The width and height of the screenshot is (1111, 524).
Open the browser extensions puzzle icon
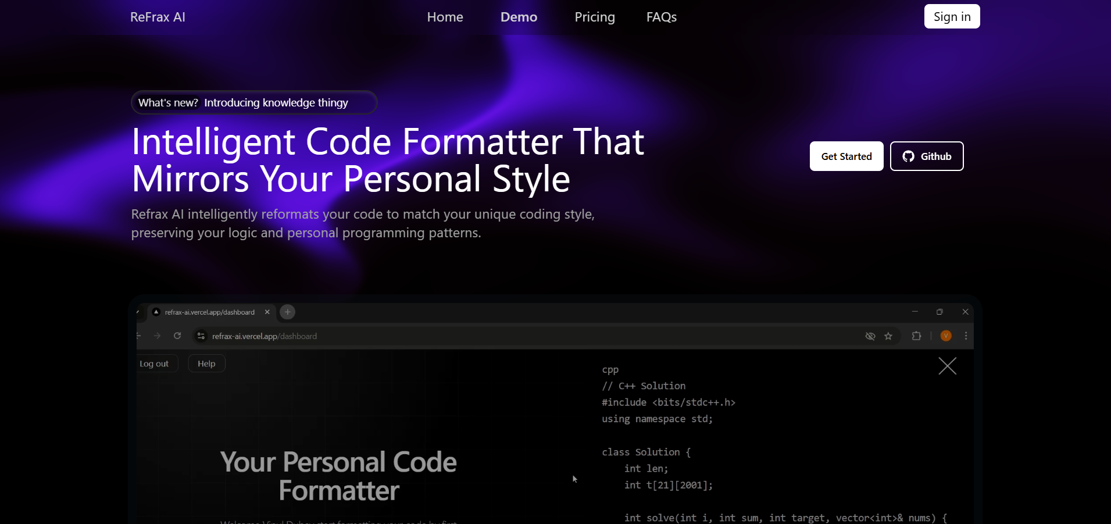[916, 336]
